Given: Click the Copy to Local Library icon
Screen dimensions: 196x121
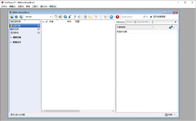Looking at the screenshot, I should click(x=56, y=17).
